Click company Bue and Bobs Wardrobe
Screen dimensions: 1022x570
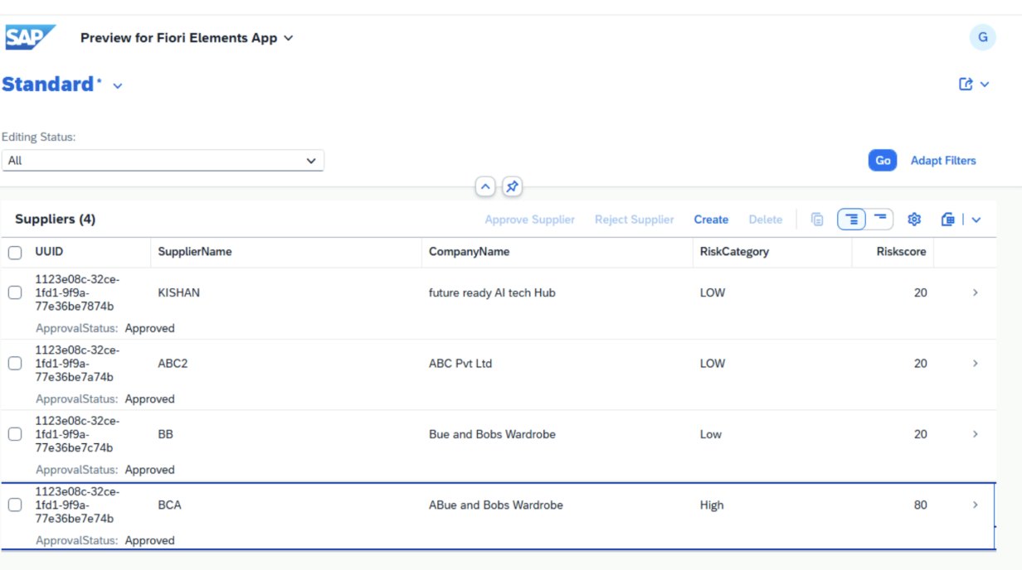pos(492,434)
